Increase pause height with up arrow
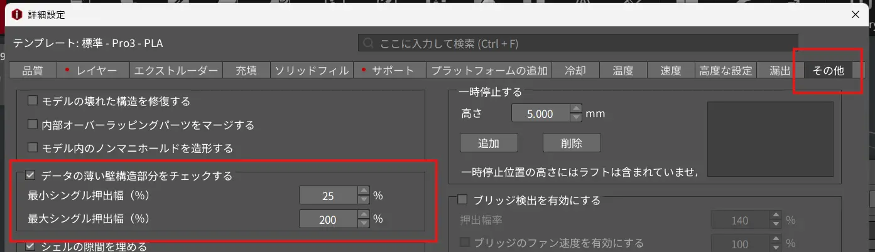 pyautogui.click(x=575, y=110)
